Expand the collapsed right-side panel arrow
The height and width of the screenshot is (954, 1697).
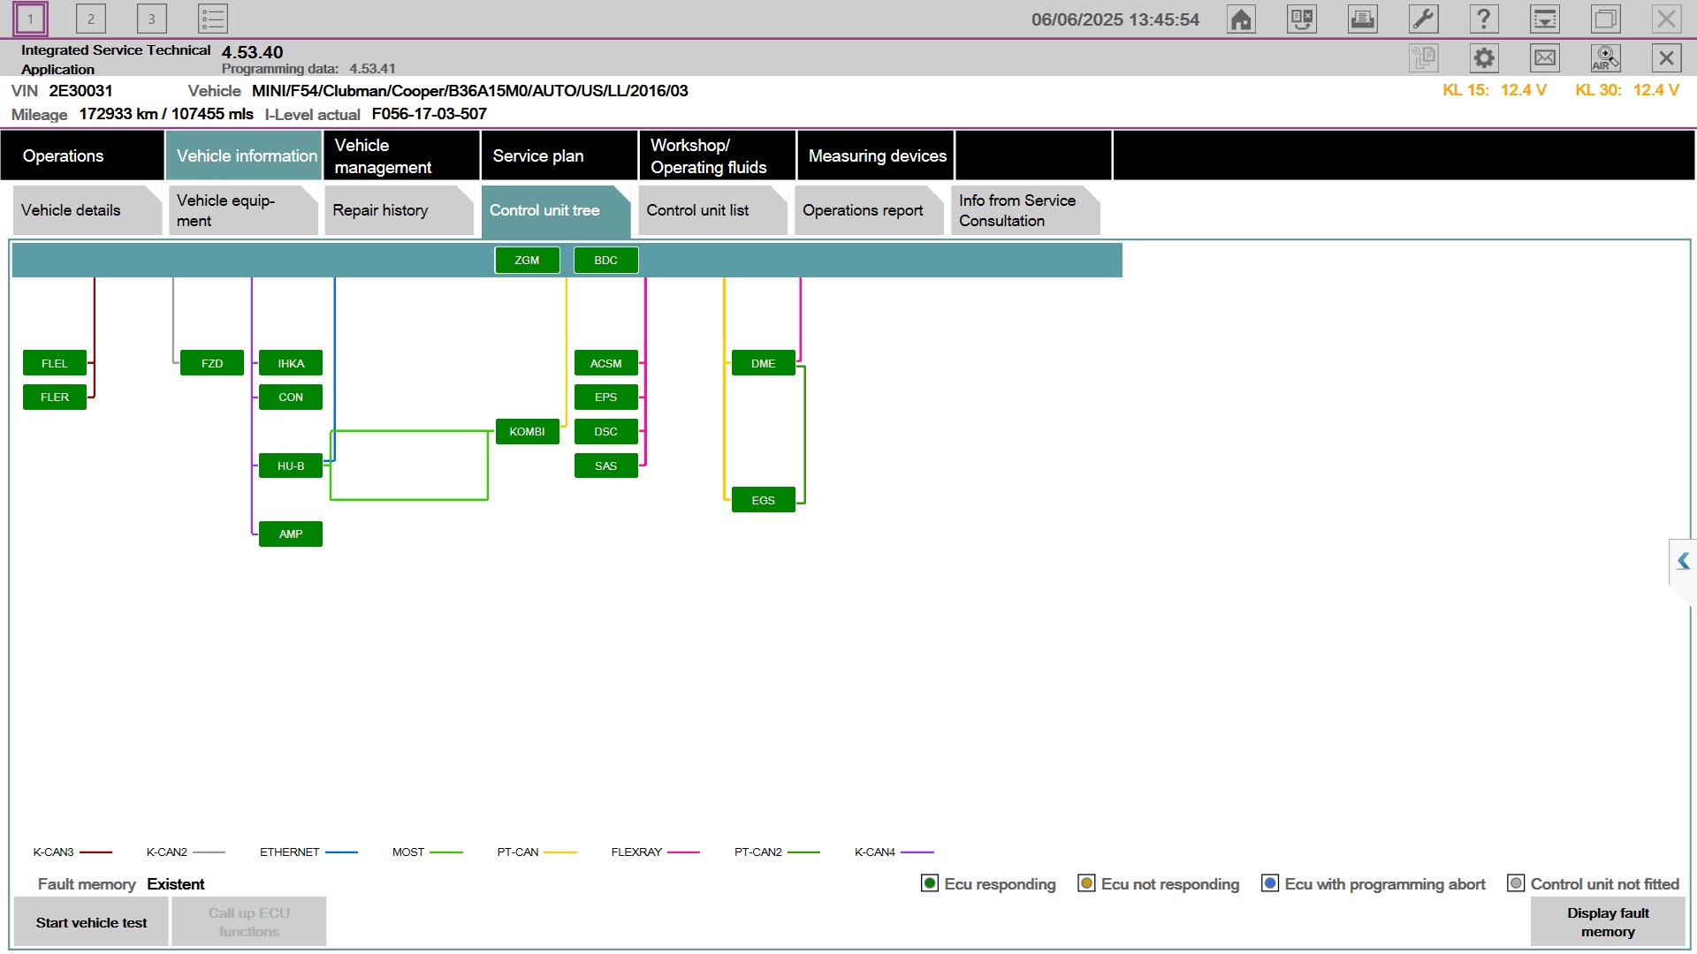point(1683,561)
